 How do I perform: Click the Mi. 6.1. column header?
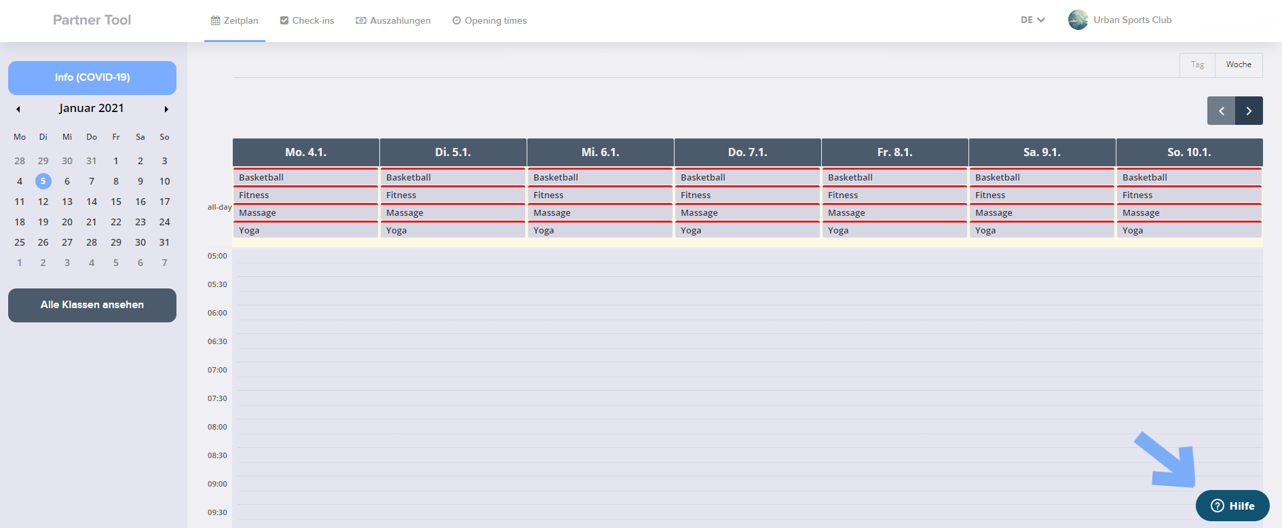click(601, 152)
